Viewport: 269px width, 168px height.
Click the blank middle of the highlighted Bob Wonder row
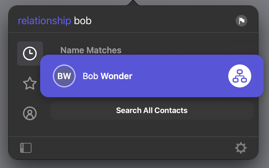pyautogui.click(x=180, y=76)
